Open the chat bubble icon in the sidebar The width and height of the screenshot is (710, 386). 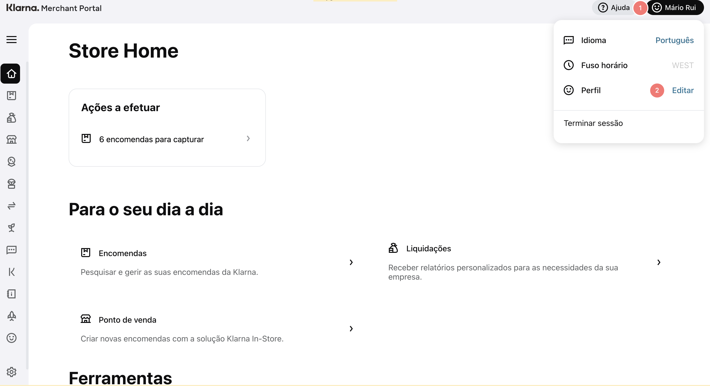(11, 250)
